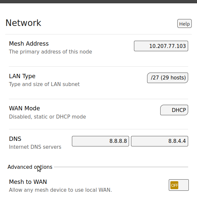The width and height of the screenshot is (197, 197).
Task: Edit the Mesh Address field
Action: tap(161, 46)
